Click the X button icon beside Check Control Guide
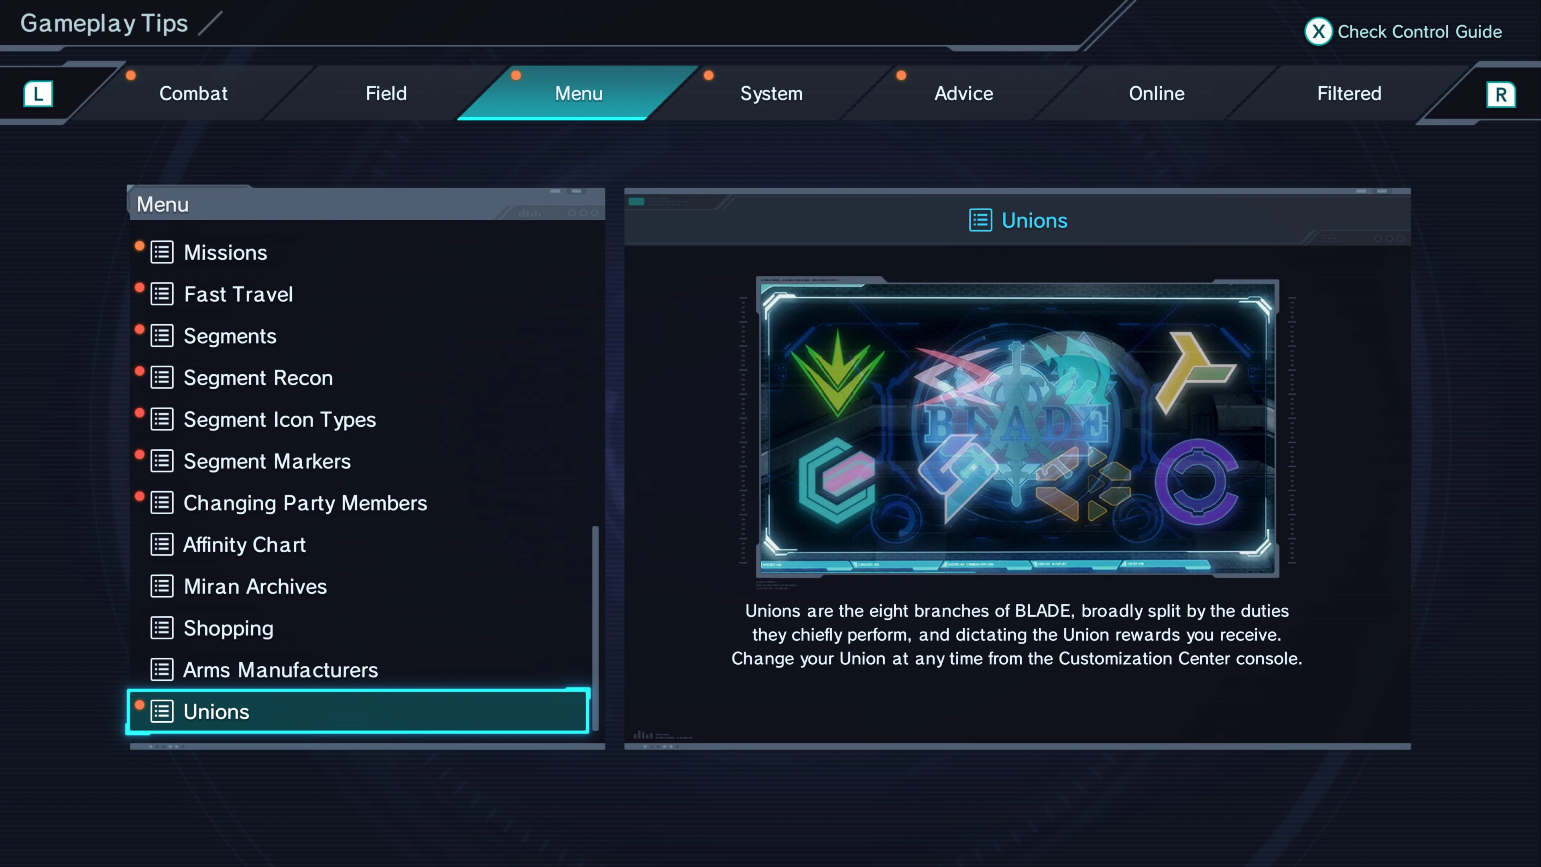 click(1318, 32)
